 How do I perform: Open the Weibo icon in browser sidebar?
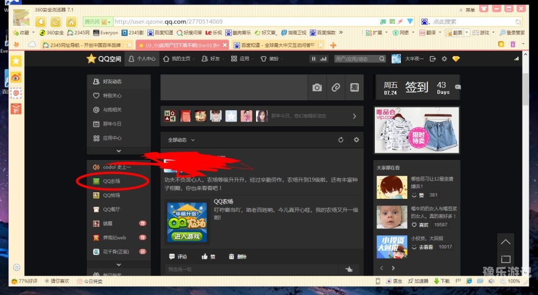pos(16,77)
